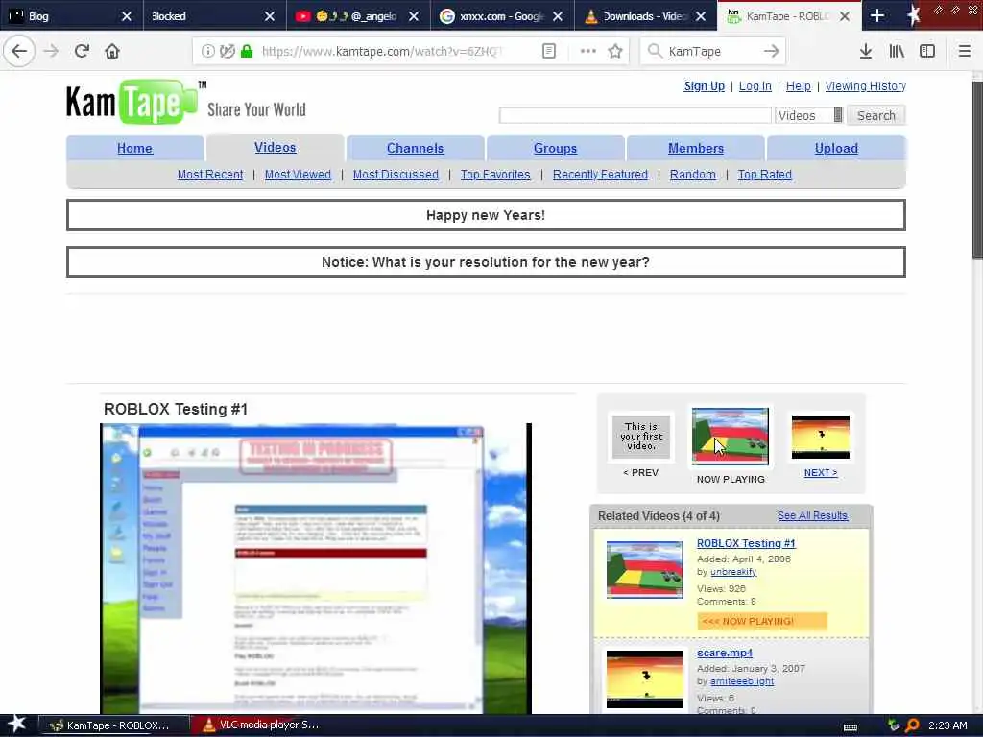Image resolution: width=983 pixels, height=737 pixels.
Task: Click the Top Rated link
Action: point(765,175)
